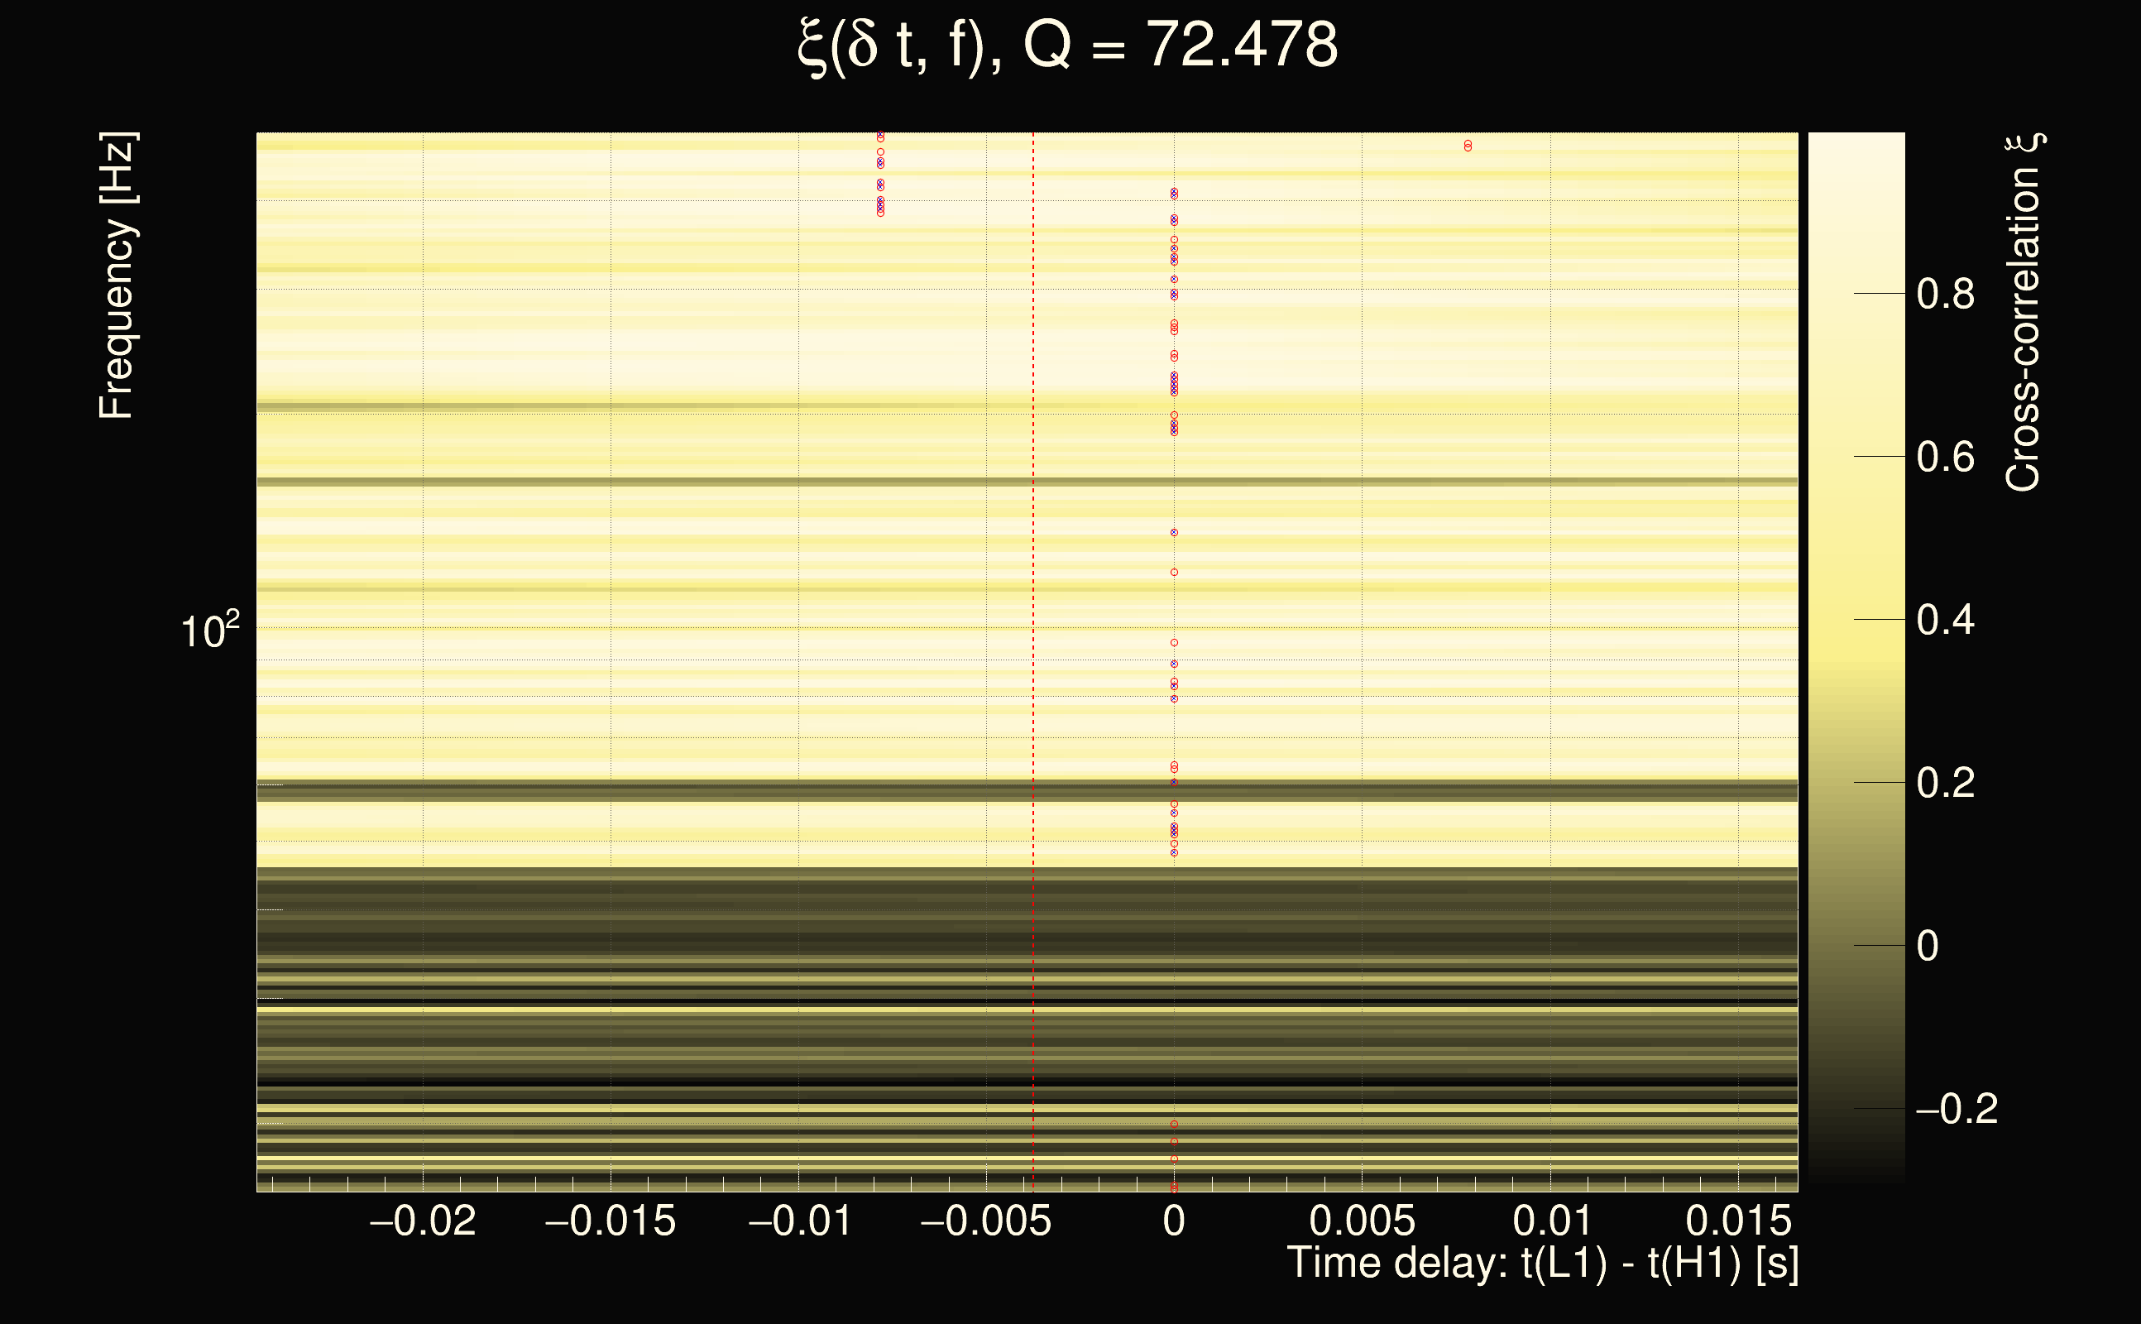Click the 0.8 value on the colorbar
The image size is (2141, 1324).
point(1945,295)
